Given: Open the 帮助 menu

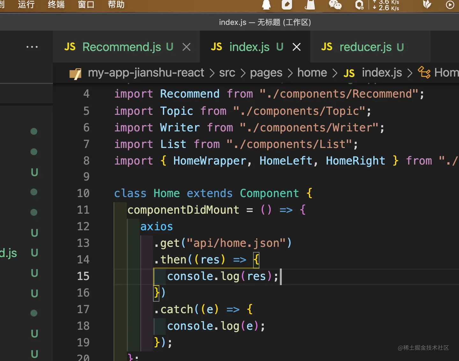Looking at the screenshot, I should coord(116,4).
